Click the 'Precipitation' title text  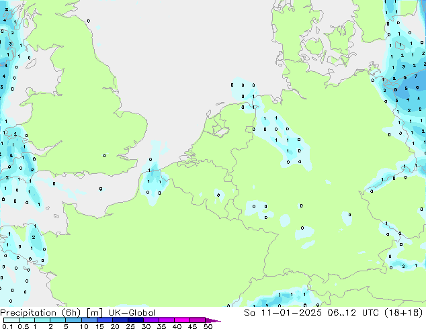click(x=28, y=313)
